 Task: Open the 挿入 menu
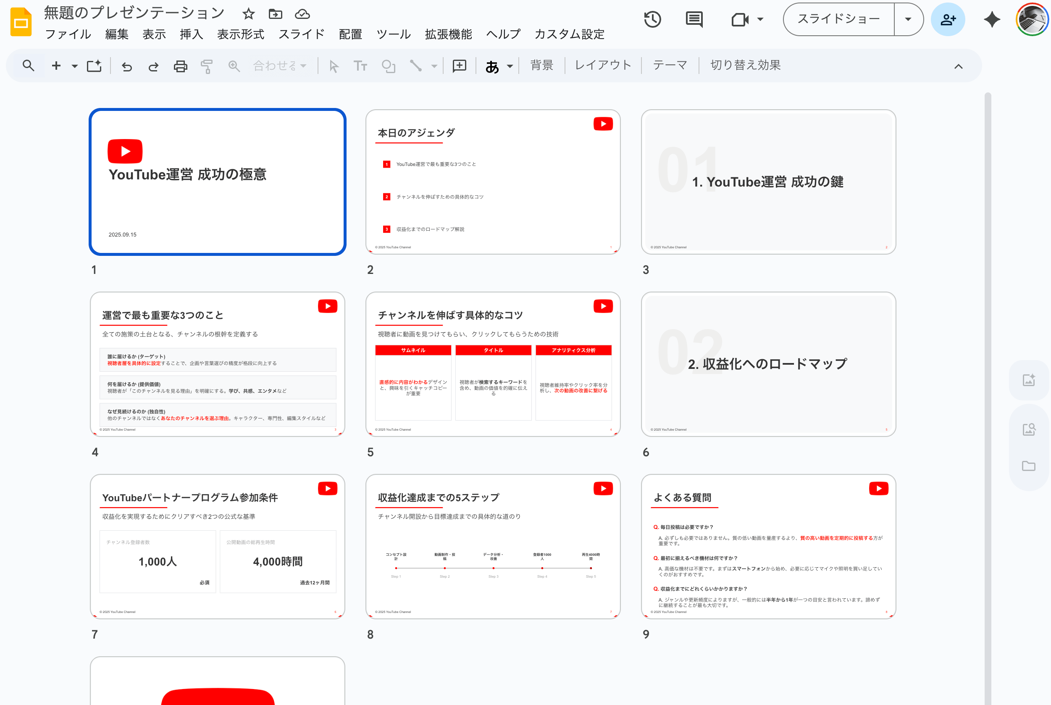click(x=191, y=34)
